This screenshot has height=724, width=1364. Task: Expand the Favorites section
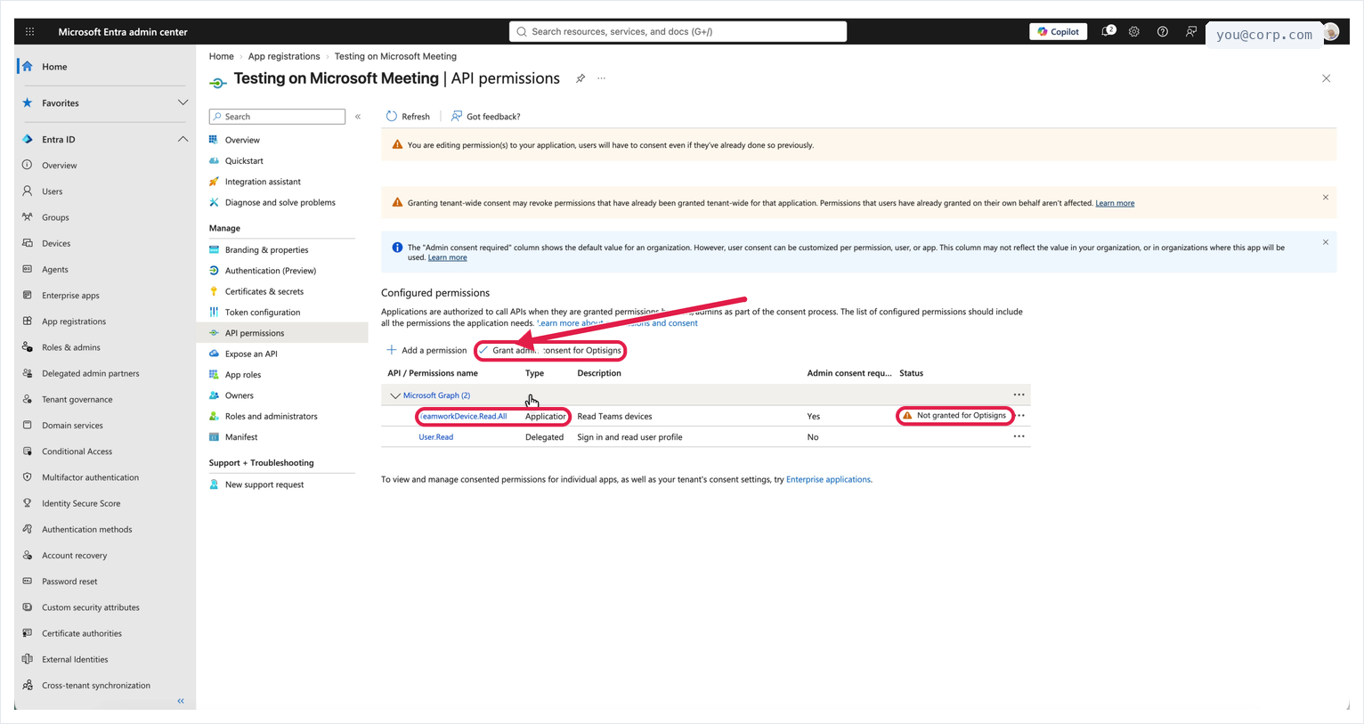[x=183, y=103]
